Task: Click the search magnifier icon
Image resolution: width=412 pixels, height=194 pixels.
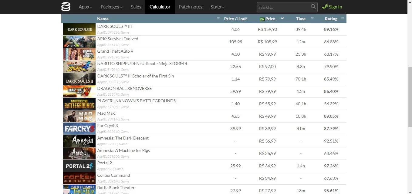Action: tap(313, 7)
